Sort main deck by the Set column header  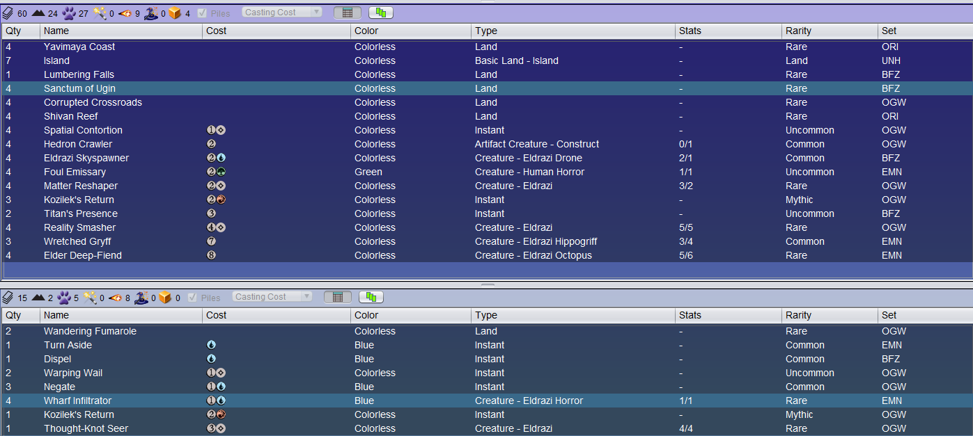coord(925,31)
